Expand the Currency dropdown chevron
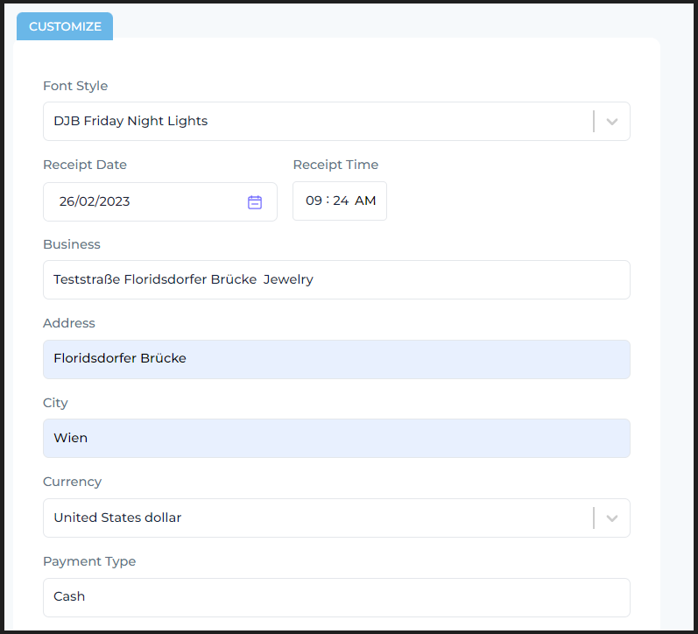The width and height of the screenshot is (698, 634). point(612,518)
